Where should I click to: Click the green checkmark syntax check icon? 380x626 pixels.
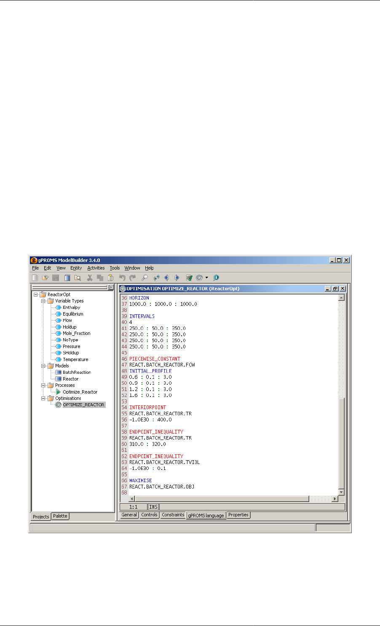189,278
